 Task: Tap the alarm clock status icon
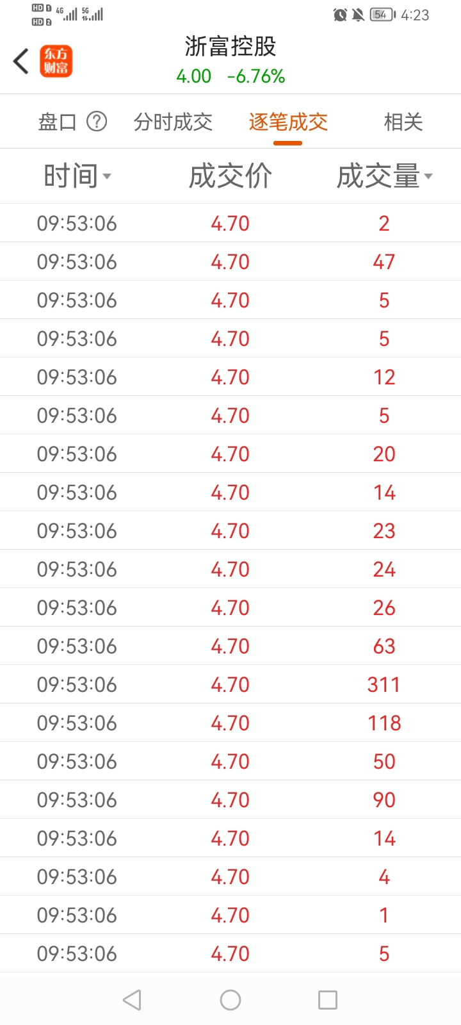340,15
